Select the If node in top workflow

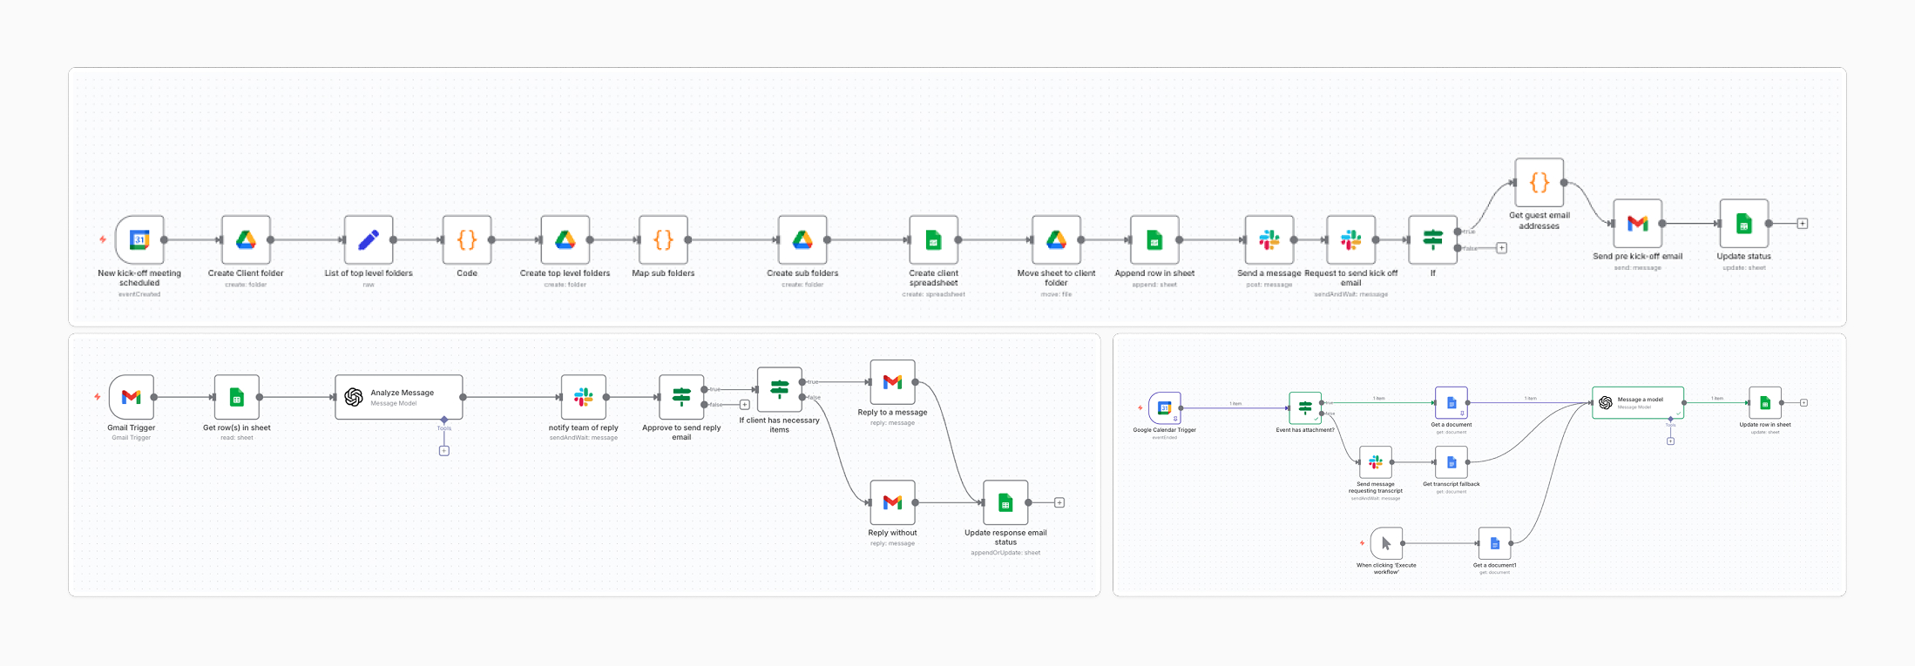(1433, 240)
